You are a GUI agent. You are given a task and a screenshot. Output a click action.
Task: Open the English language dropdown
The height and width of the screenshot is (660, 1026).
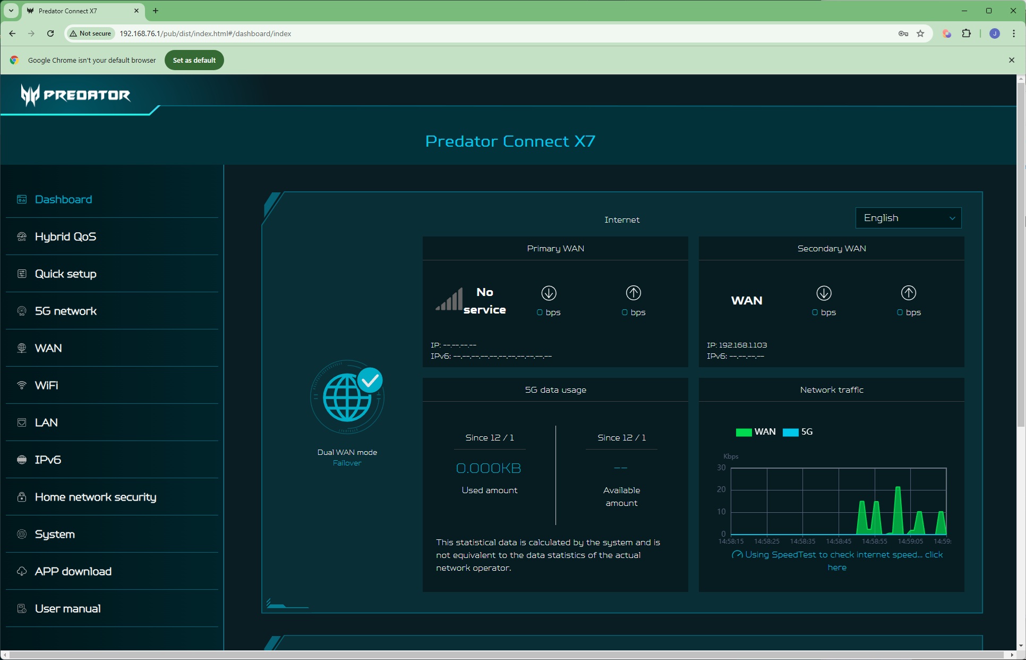[x=908, y=218]
